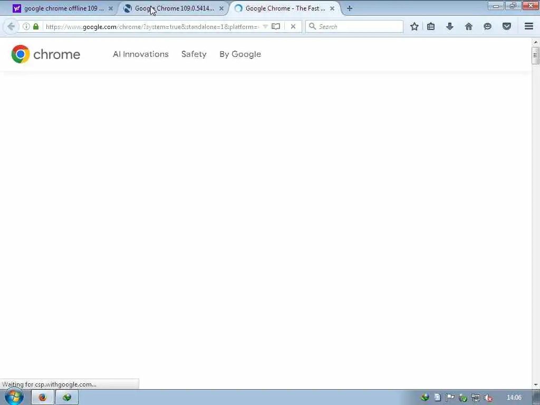Click the scrollbar down arrow
The height and width of the screenshot is (405, 540).
pos(535,384)
